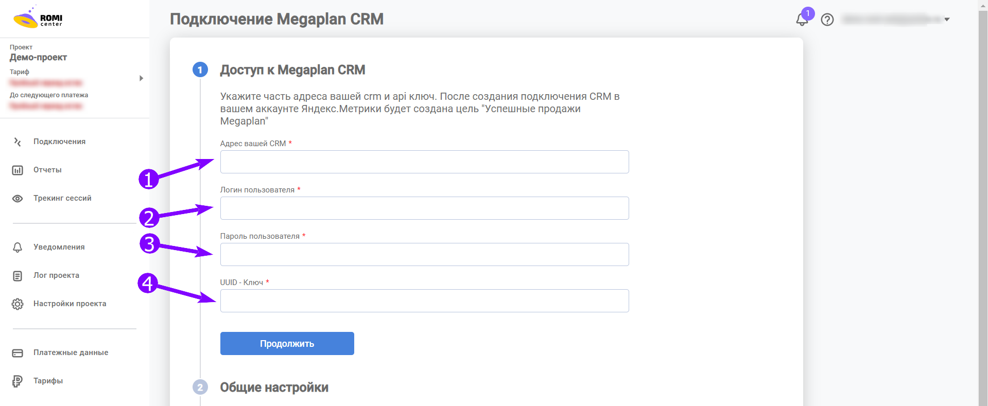Click the Подключения sidebar icon
The image size is (988, 406).
point(18,142)
